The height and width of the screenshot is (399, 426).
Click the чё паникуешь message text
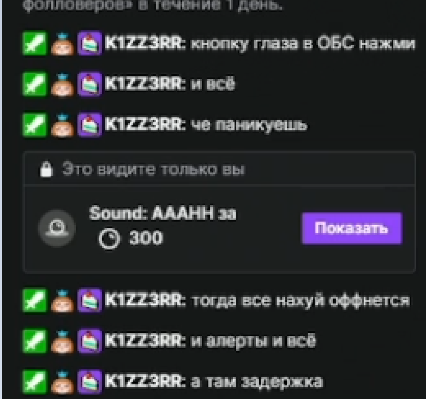coord(249,126)
